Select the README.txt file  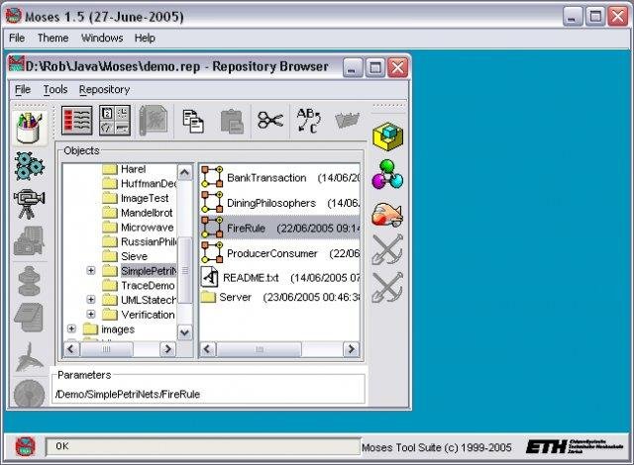click(279, 277)
